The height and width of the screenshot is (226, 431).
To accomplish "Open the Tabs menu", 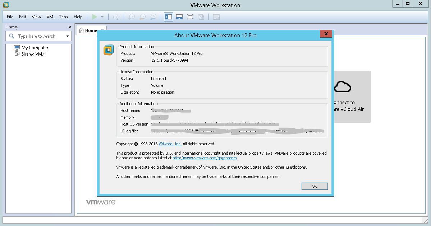I will point(63,17).
